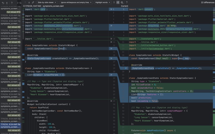Apply the arrow on the const SymptomScreen super.key line
This screenshot has width=215, height=134.
coord(111,49)
